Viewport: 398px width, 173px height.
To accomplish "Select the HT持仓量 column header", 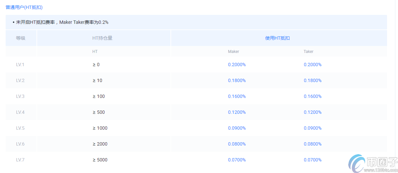I will [102, 38].
